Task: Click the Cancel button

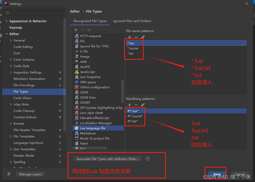Action: click(x=240, y=174)
